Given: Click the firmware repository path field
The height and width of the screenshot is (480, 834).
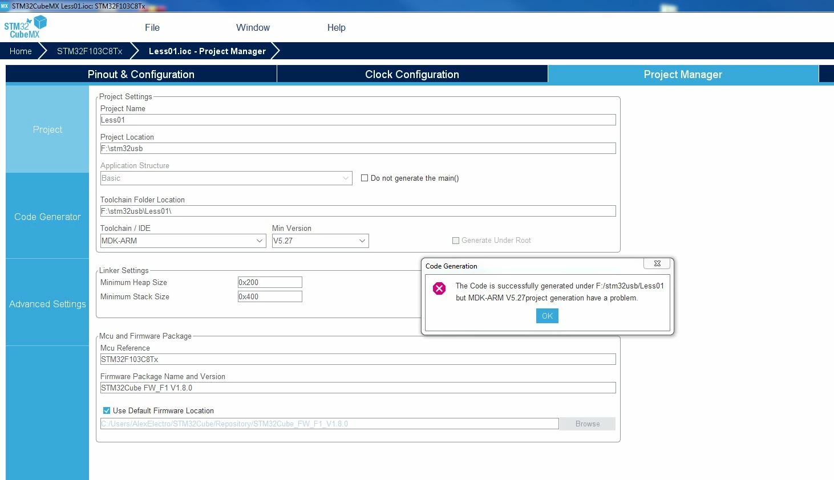Looking at the screenshot, I should [x=329, y=424].
